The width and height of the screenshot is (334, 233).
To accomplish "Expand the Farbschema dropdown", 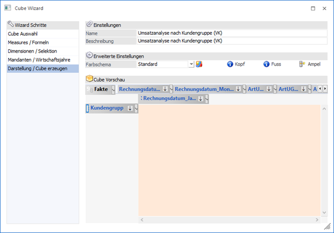I will click(x=191, y=64).
